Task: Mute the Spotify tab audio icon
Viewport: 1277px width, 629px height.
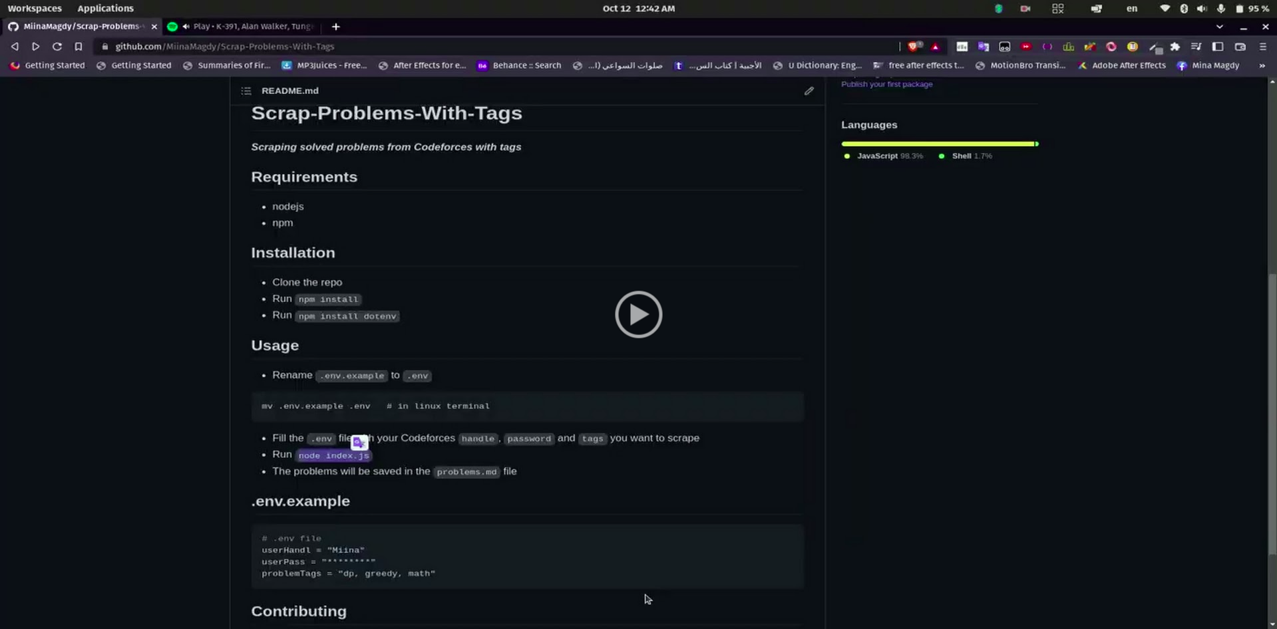Action: pyautogui.click(x=186, y=27)
